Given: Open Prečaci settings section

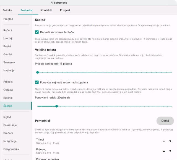Looking at the screenshot, I should [x=16, y=133].
